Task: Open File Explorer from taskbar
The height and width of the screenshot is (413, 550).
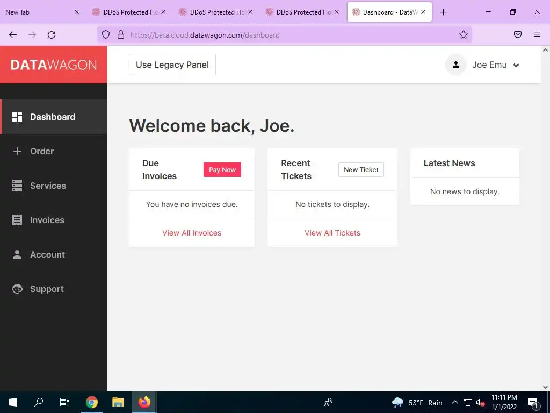Action: click(x=118, y=402)
